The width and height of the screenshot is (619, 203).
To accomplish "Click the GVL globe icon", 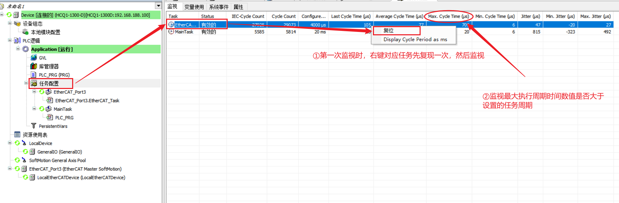I will [34, 58].
